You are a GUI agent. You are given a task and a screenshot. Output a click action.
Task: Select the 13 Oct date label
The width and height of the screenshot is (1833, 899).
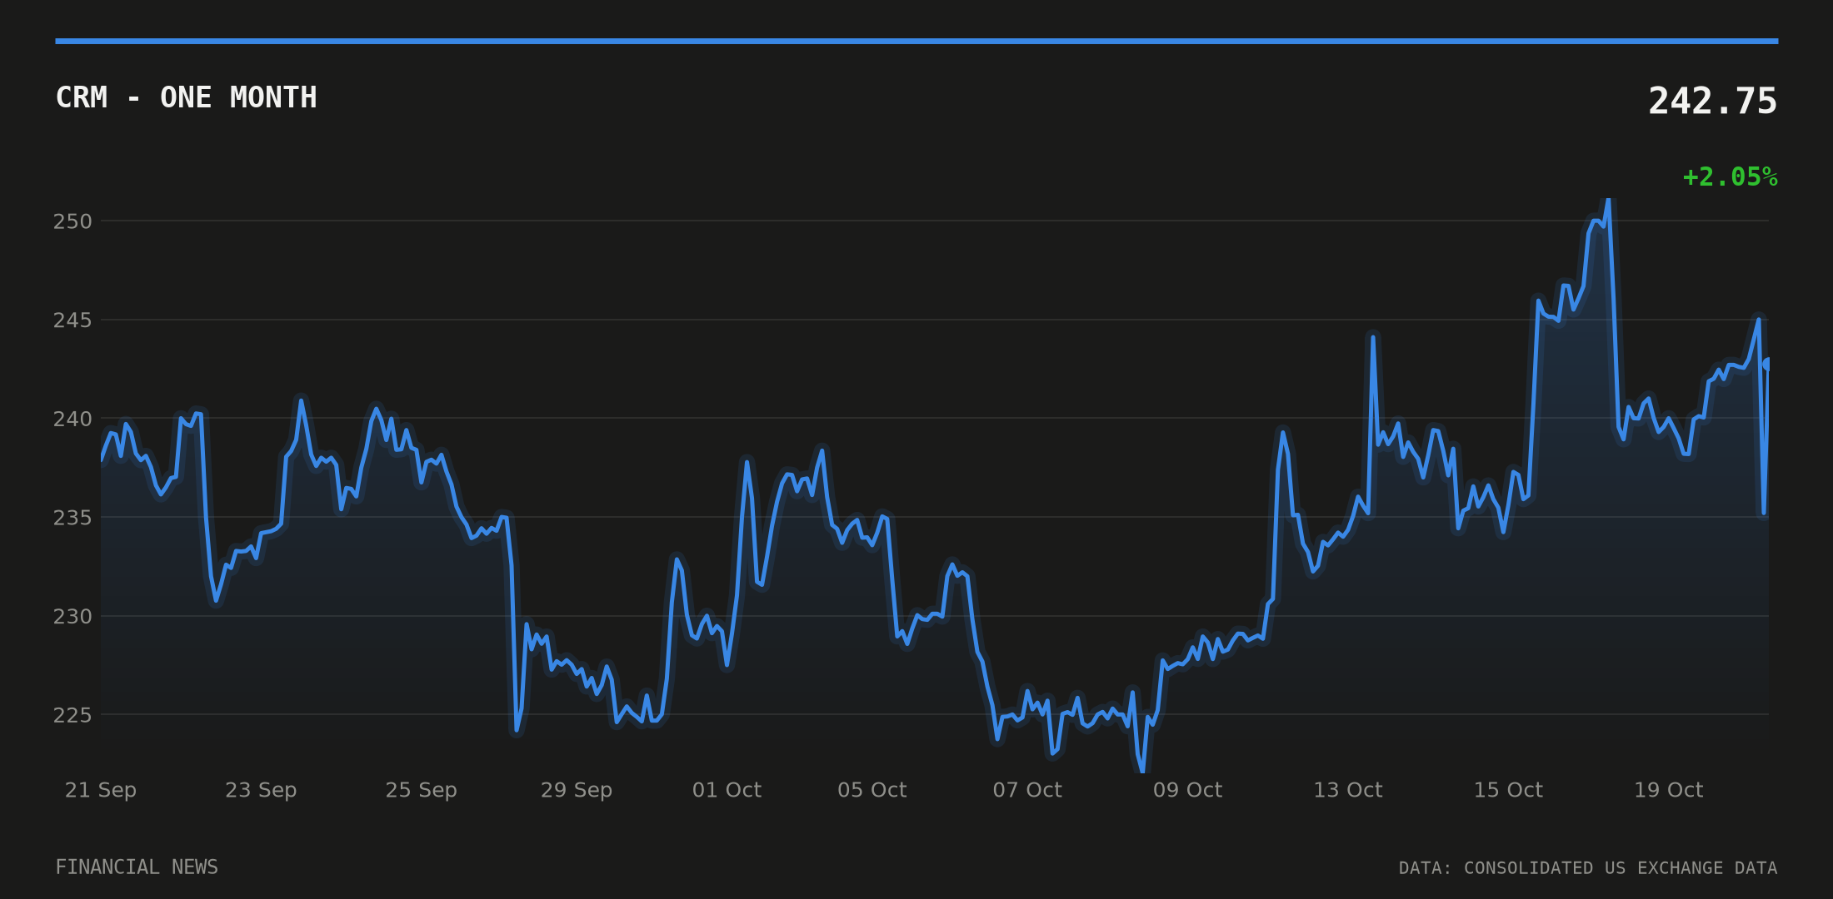pyautogui.click(x=1348, y=790)
